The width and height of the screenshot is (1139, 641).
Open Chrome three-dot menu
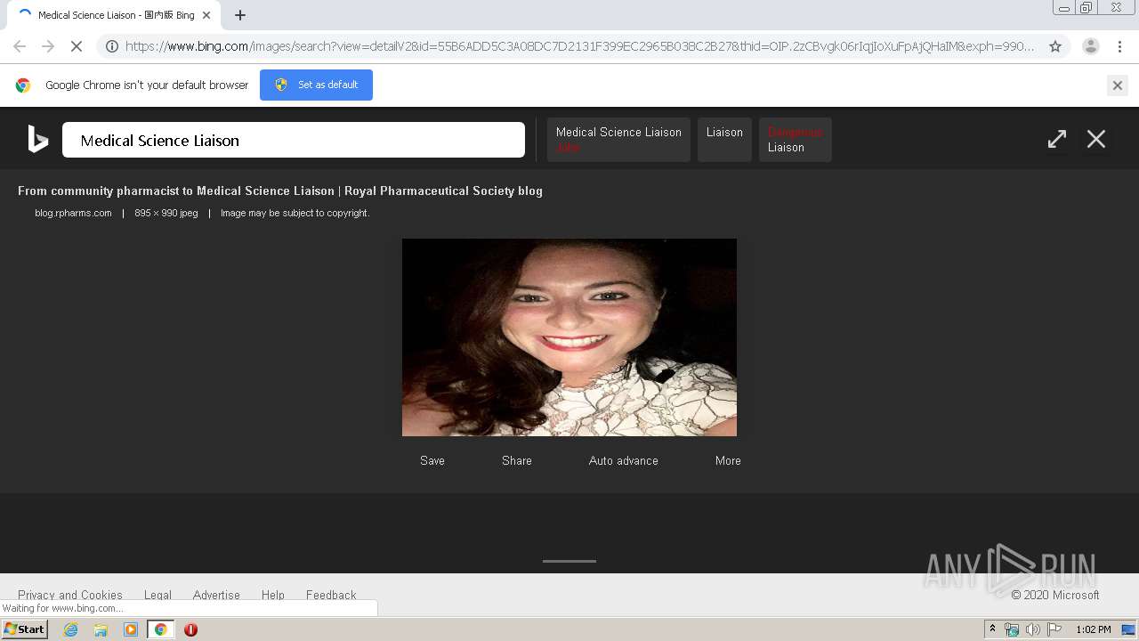[x=1119, y=46]
